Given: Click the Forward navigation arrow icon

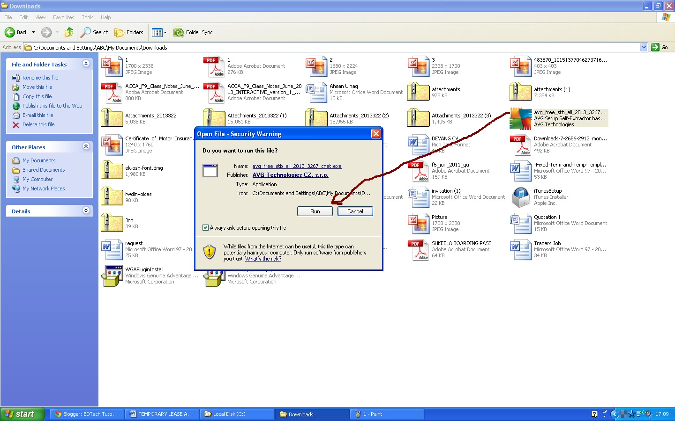Looking at the screenshot, I should click(x=46, y=32).
